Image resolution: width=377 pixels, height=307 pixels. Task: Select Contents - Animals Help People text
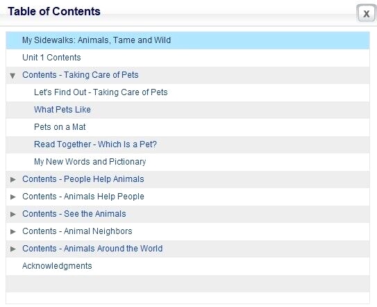pyautogui.click(x=83, y=197)
